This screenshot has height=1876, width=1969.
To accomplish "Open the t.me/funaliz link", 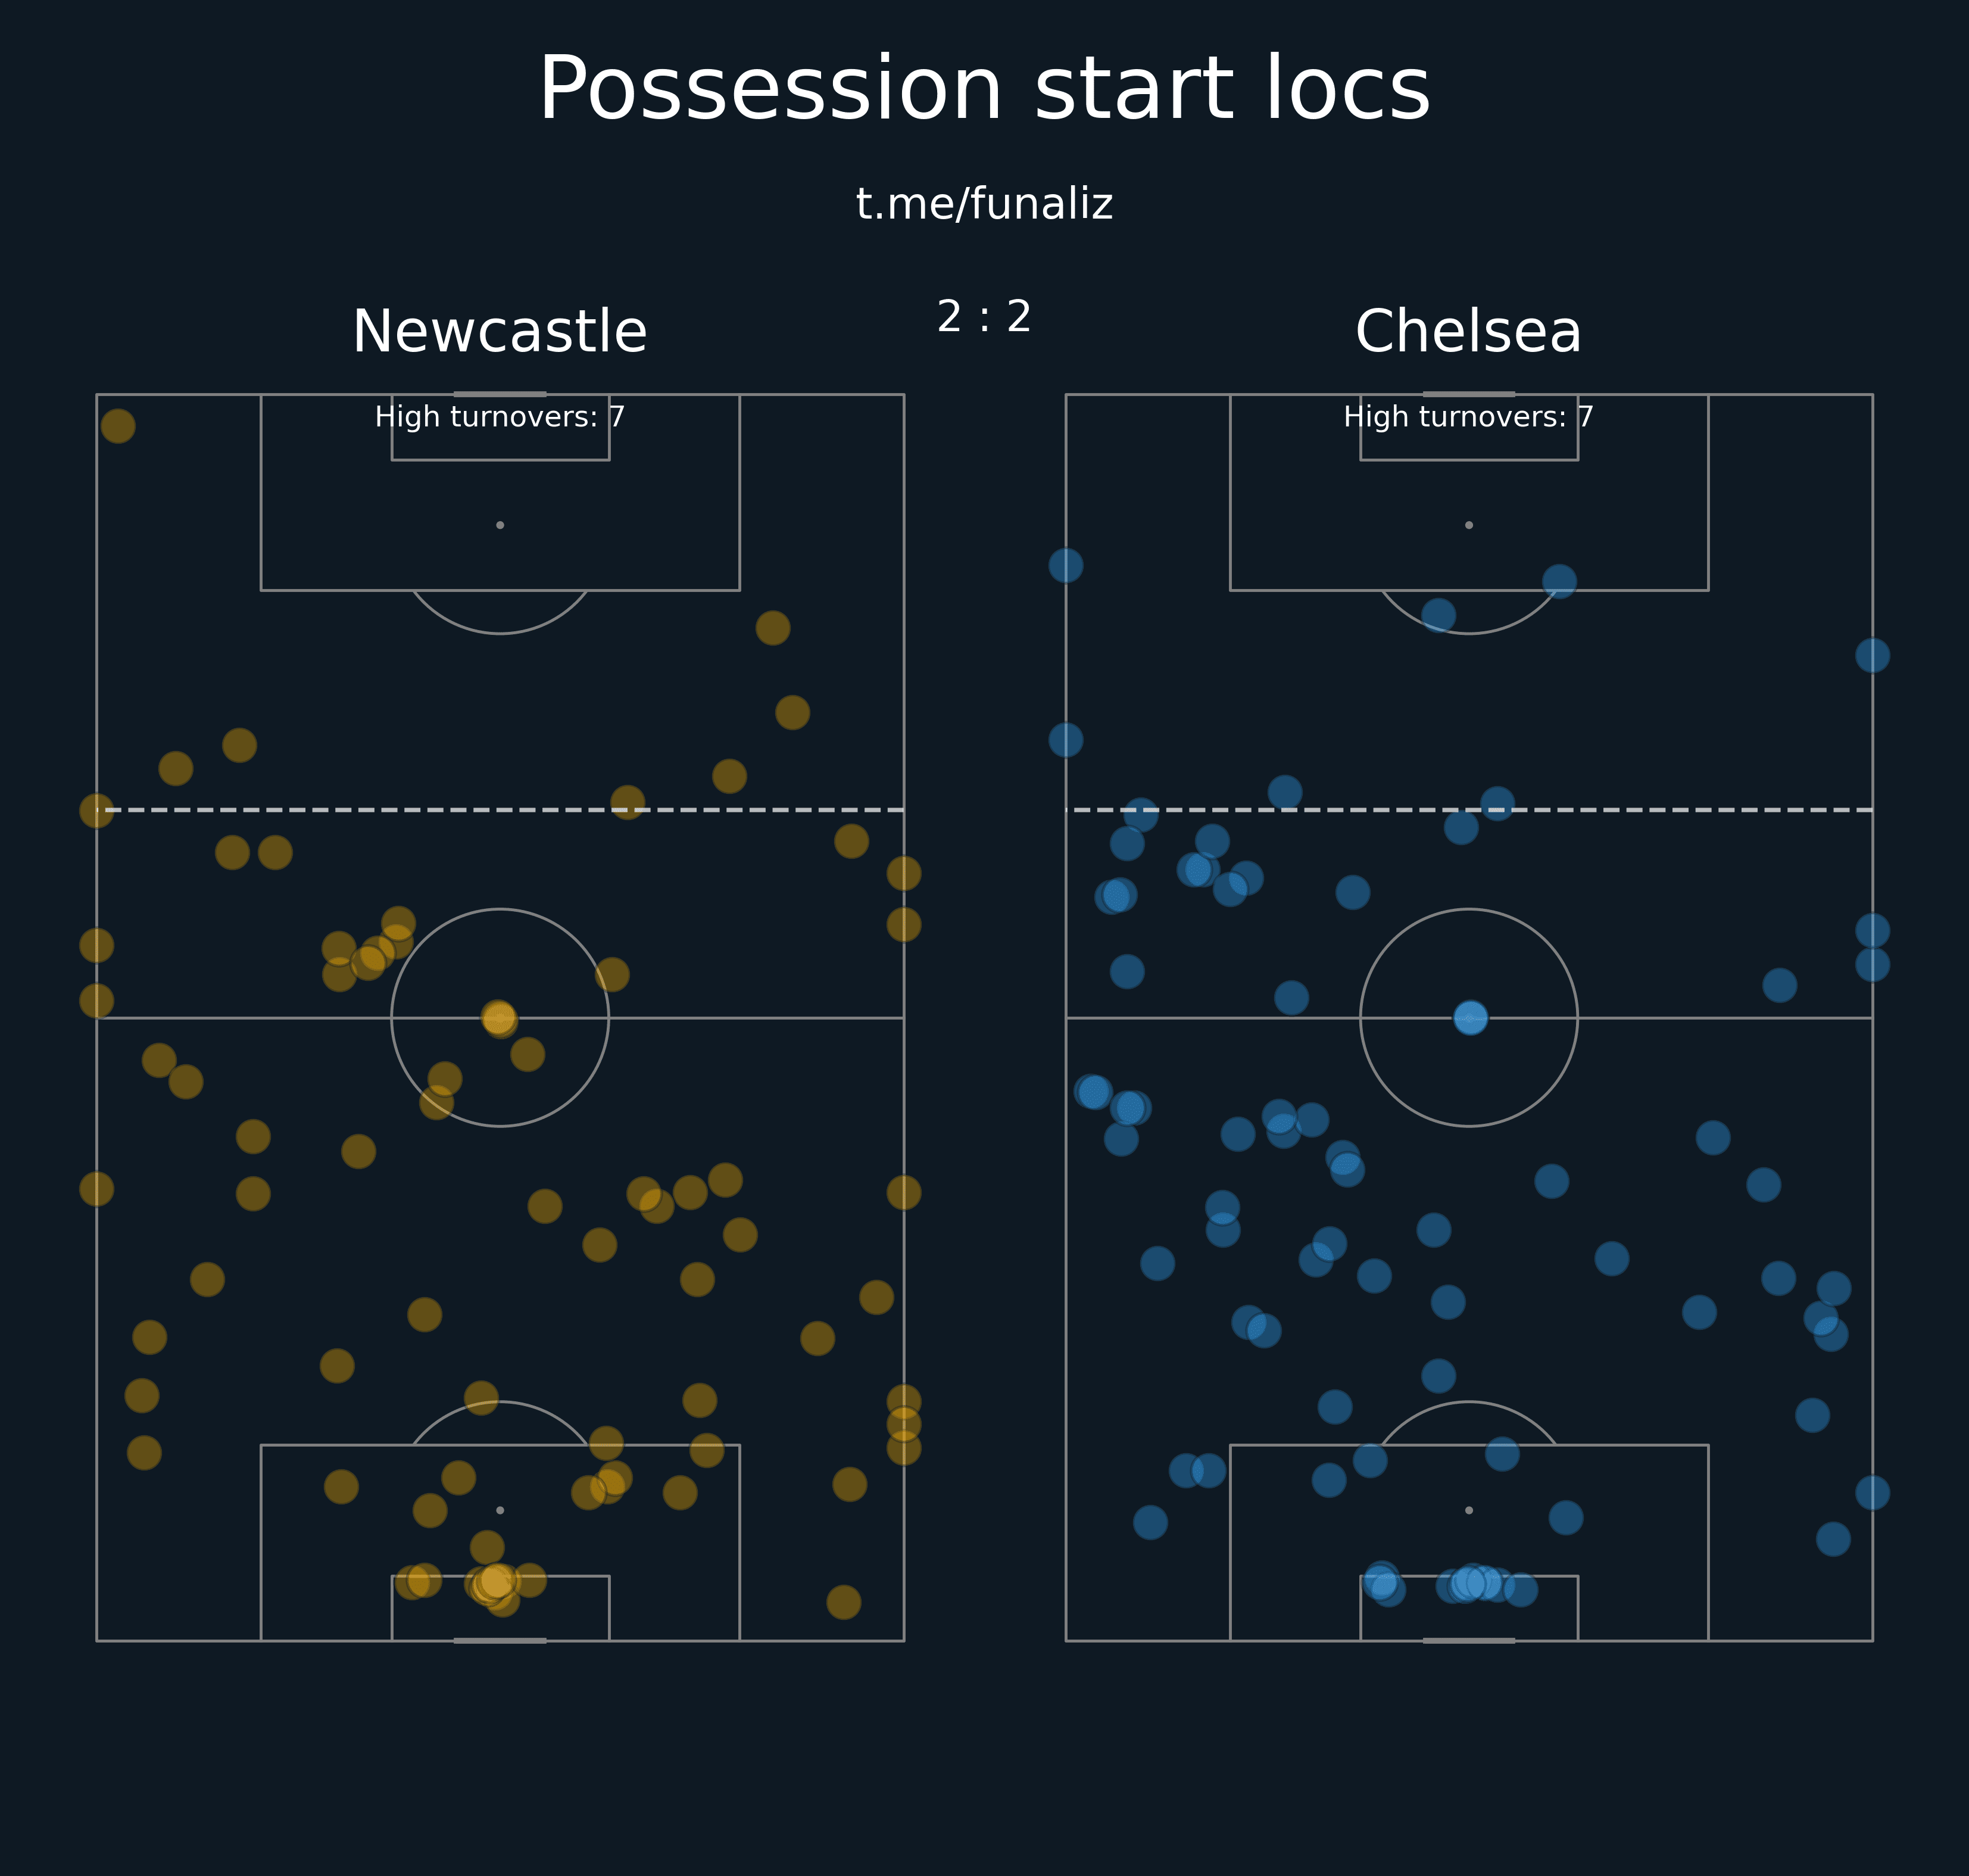I will tap(985, 204).
